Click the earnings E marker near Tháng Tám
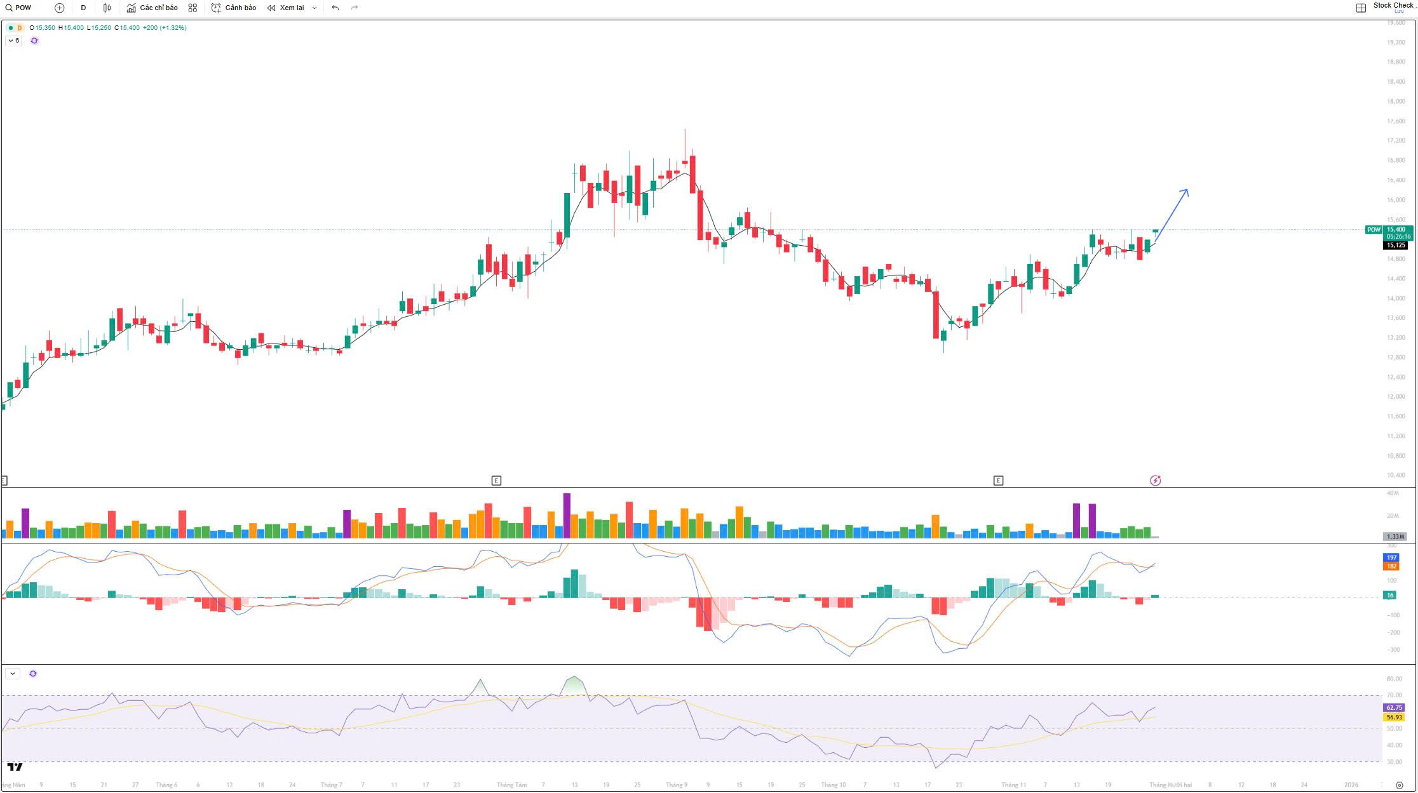 click(x=496, y=481)
